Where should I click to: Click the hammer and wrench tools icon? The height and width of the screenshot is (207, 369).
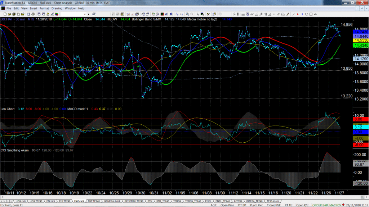(x=208, y=14)
